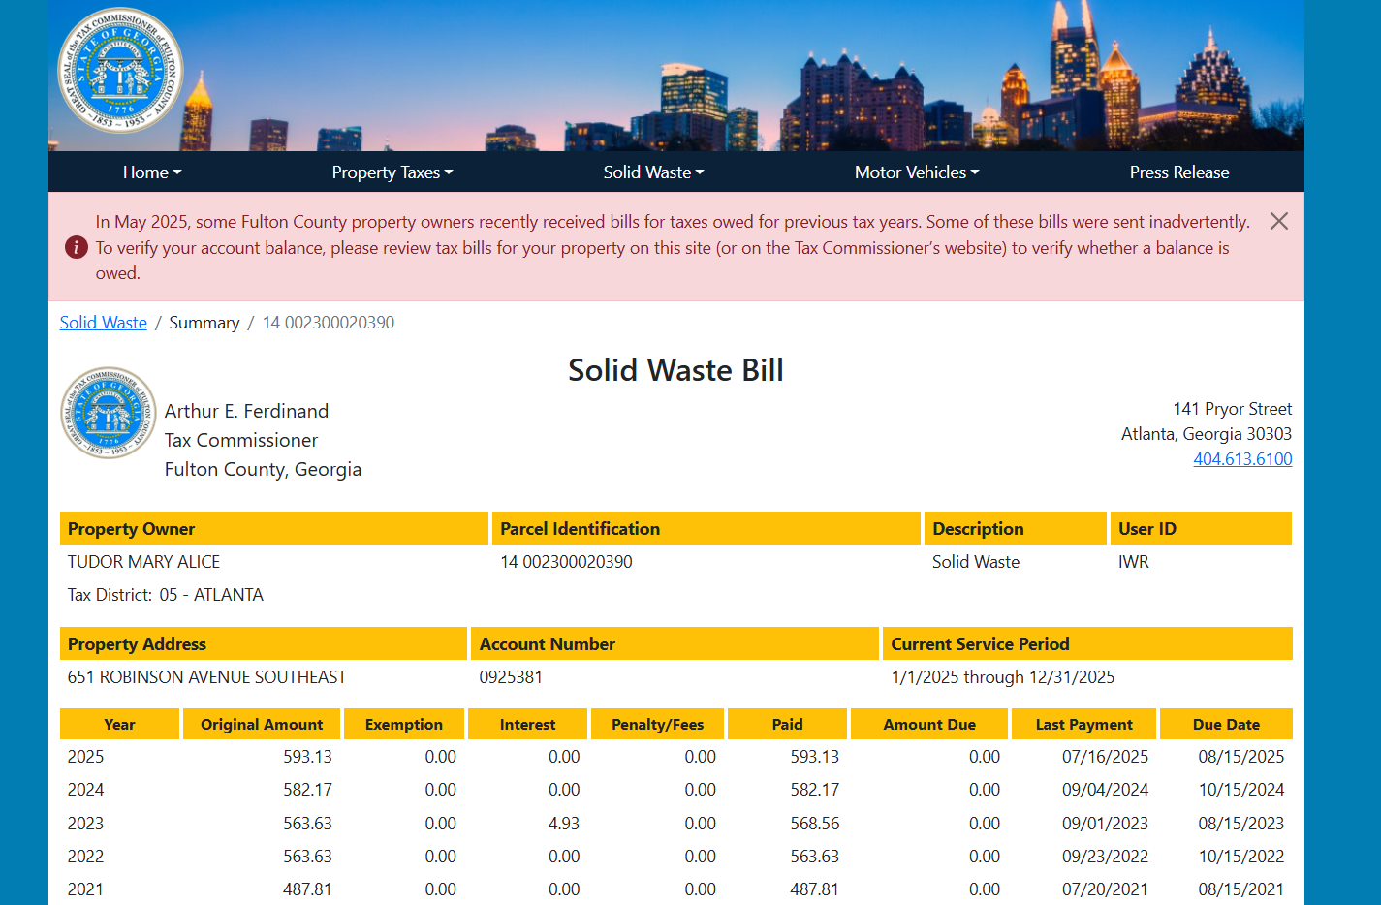Click the Solid Waste Bill heading

pyautogui.click(x=675, y=370)
